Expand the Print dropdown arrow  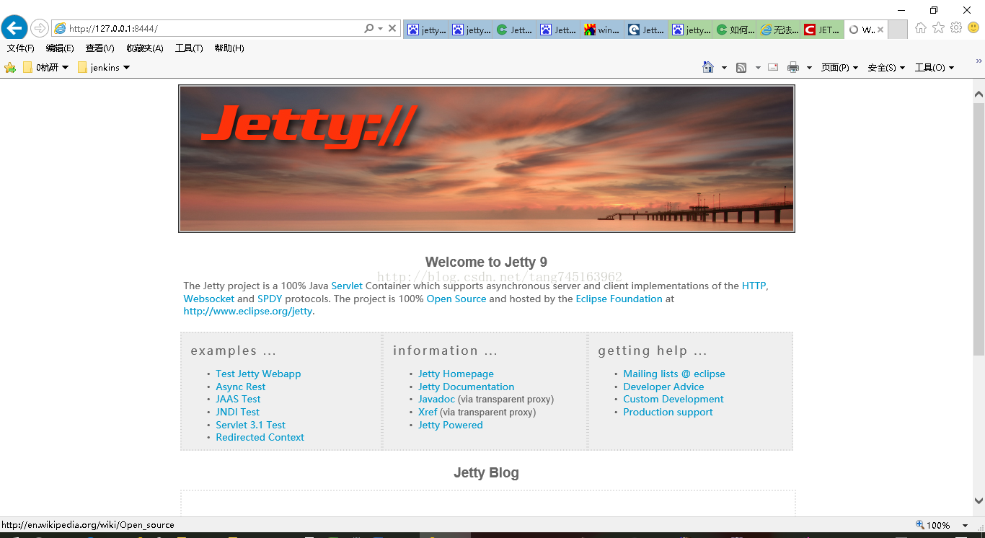[809, 68]
